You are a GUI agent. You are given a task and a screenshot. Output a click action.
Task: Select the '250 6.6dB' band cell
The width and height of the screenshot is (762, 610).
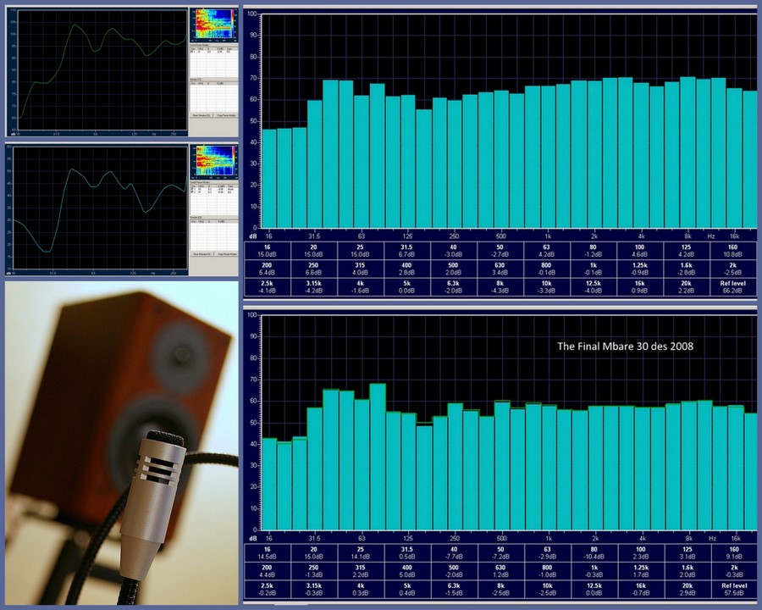click(313, 269)
